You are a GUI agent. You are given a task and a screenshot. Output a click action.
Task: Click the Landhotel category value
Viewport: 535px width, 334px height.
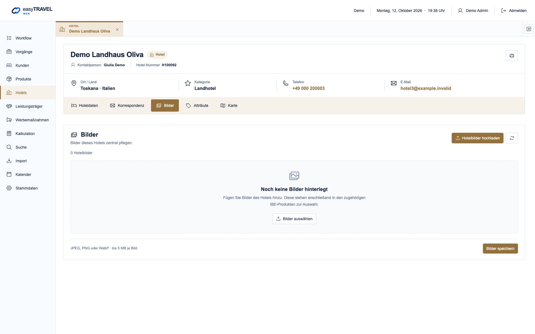point(205,88)
